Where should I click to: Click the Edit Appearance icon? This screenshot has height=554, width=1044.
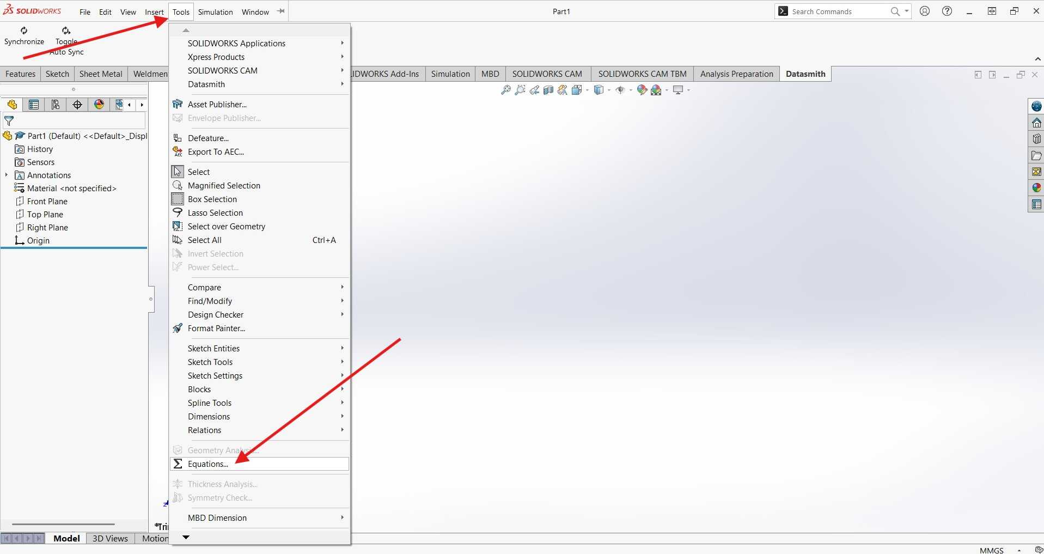[642, 90]
